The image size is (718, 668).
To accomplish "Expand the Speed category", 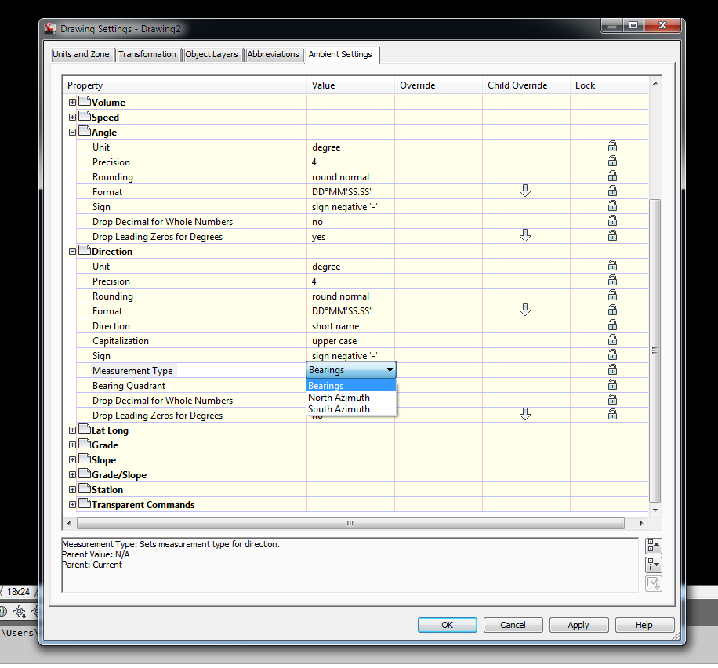I will (72, 118).
